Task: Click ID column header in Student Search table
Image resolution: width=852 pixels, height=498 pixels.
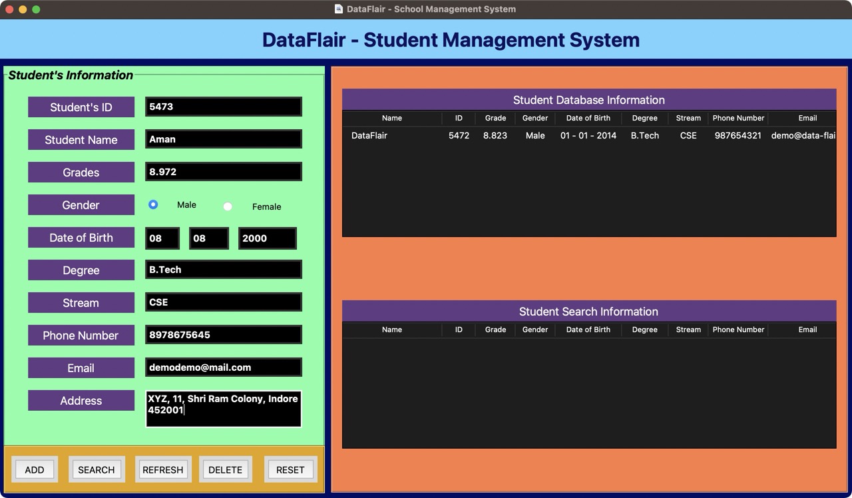Action: coord(459,330)
